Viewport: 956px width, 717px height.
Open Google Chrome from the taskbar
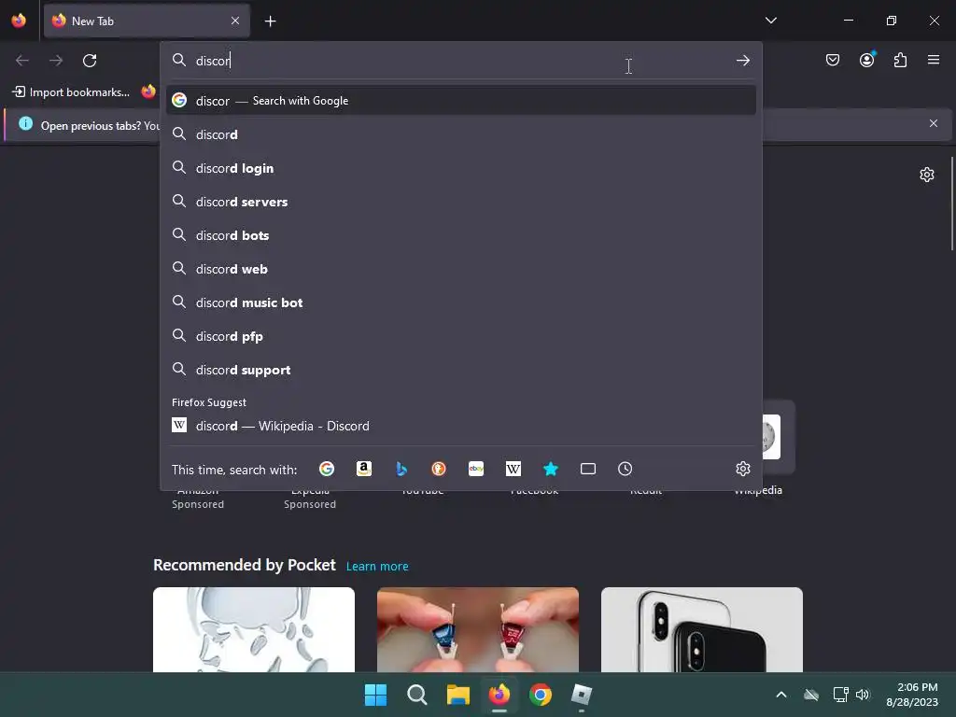(541, 695)
